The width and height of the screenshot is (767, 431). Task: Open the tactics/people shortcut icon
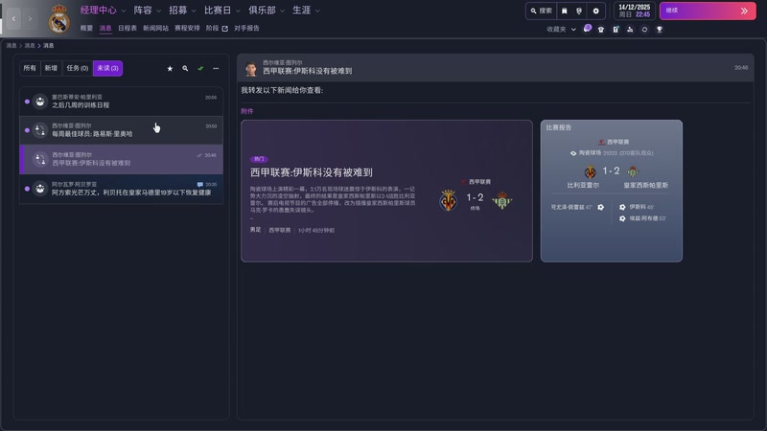tap(630, 30)
